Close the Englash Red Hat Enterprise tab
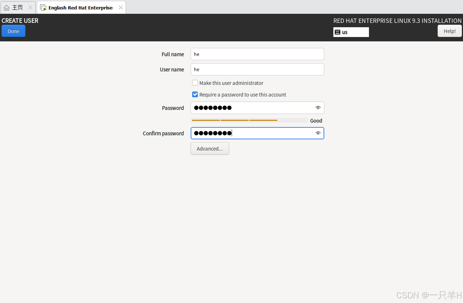The image size is (463, 303). 121,7
